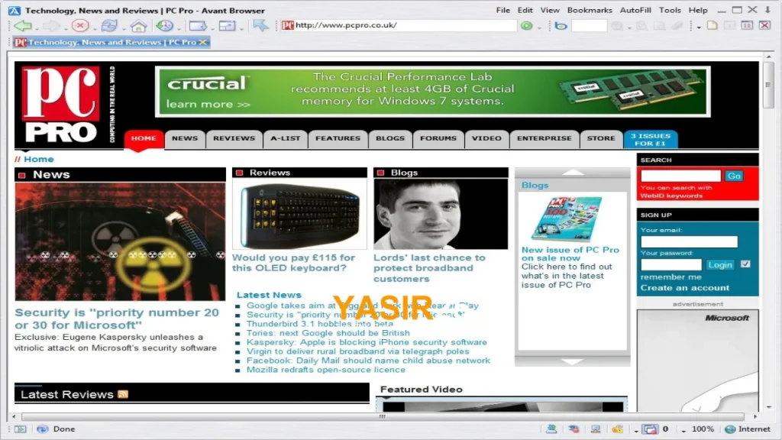Image resolution: width=782 pixels, height=440 pixels.
Task: Click the site SEARCH text field
Action: point(680,176)
